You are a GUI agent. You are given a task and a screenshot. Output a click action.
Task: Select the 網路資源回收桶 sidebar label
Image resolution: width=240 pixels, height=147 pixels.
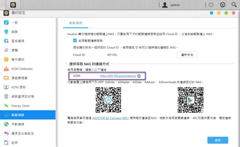tap(23, 96)
